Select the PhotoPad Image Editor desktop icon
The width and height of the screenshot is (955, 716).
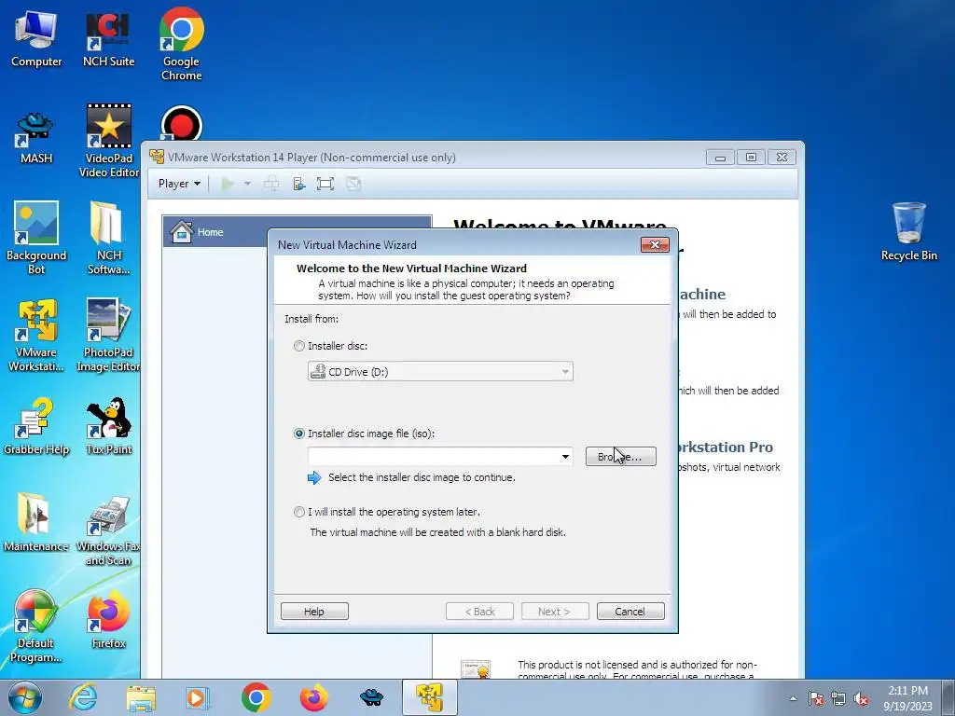point(108,335)
